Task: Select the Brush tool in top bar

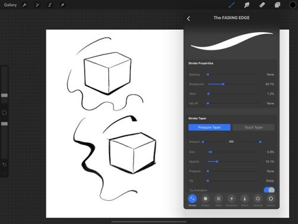Action: tap(232, 5)
